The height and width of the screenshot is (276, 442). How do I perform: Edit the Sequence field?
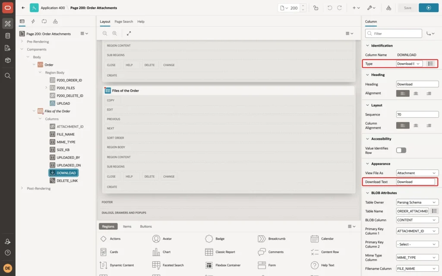coord(417,114)
